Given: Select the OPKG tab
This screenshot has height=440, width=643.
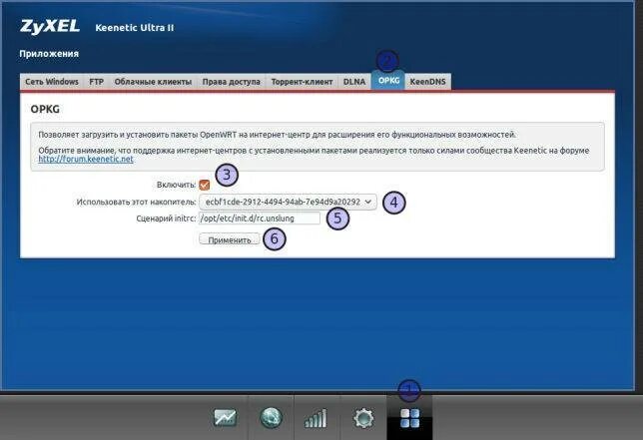Looking at the screenshot, I should (388, 80).
